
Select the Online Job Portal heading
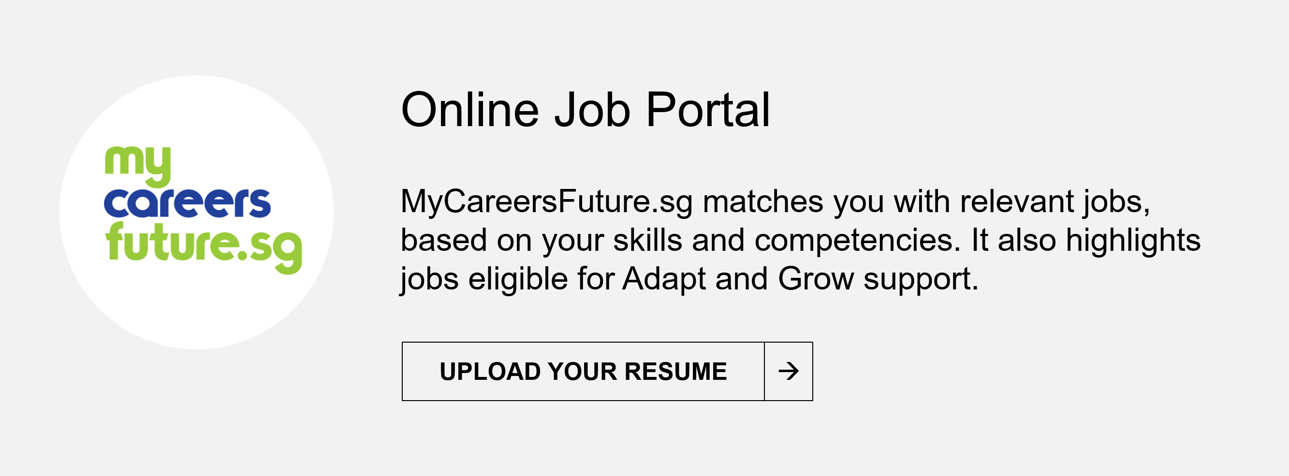point(586,110)
